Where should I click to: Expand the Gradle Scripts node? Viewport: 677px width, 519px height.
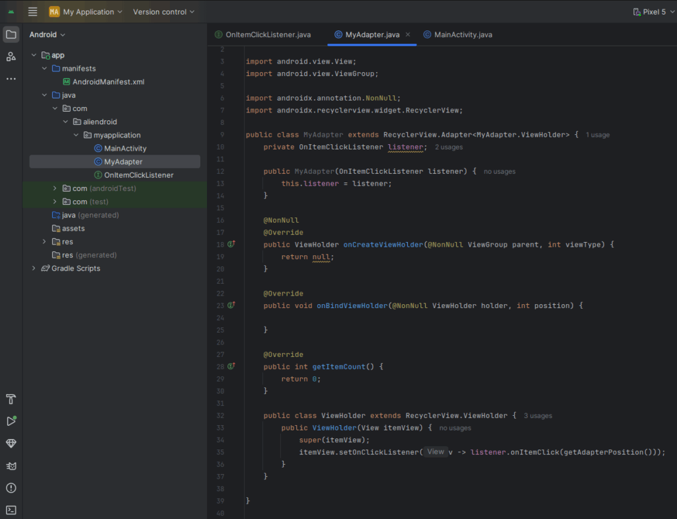tap(34, 268)
